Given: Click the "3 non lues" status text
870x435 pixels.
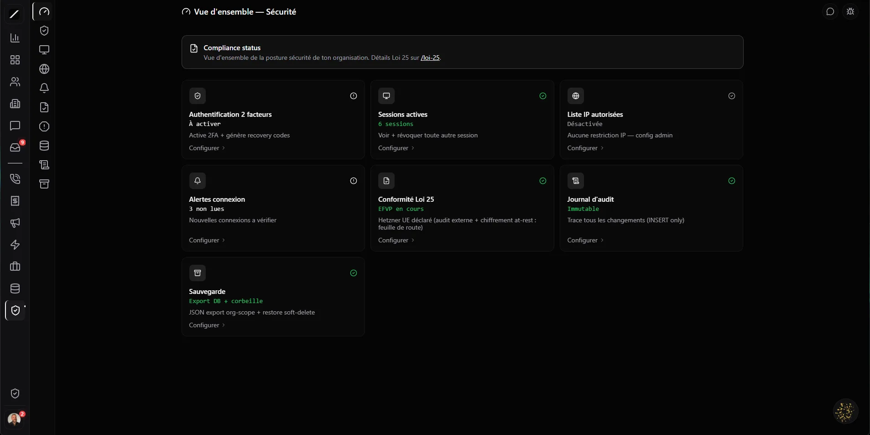Looking at the screenshot, I should (207, 209).
